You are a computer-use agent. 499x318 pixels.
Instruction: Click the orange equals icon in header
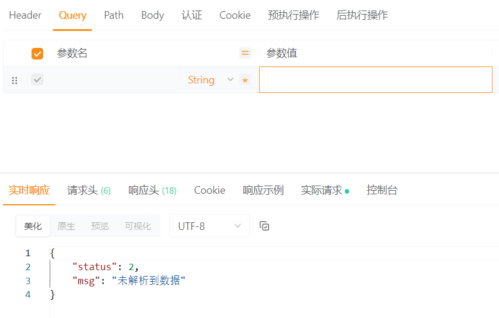tap(245, 53)
